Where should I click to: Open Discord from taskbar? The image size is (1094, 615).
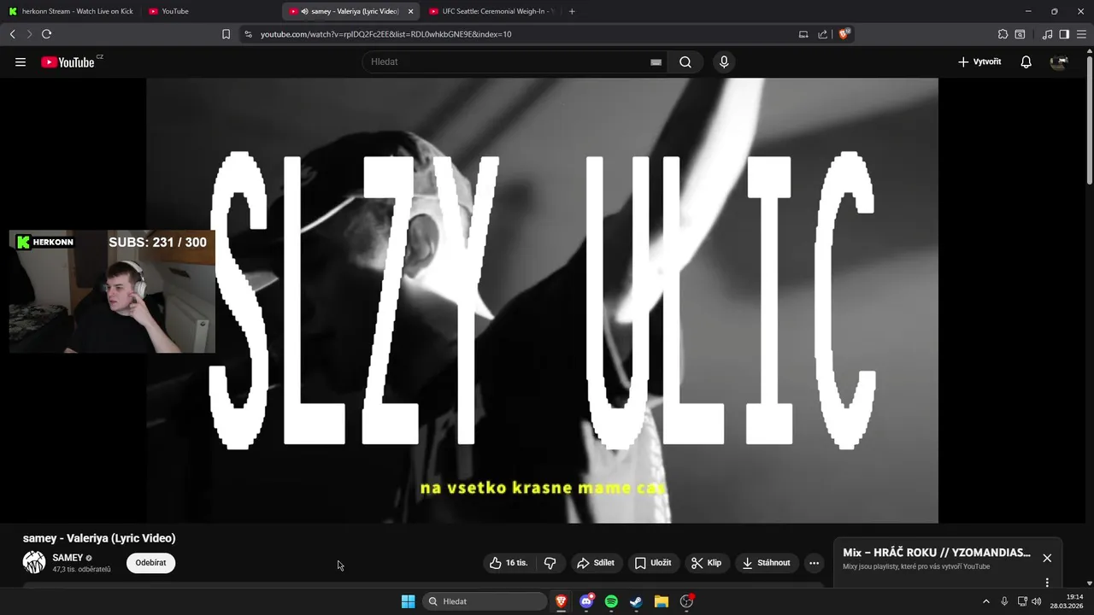point(586,601)
